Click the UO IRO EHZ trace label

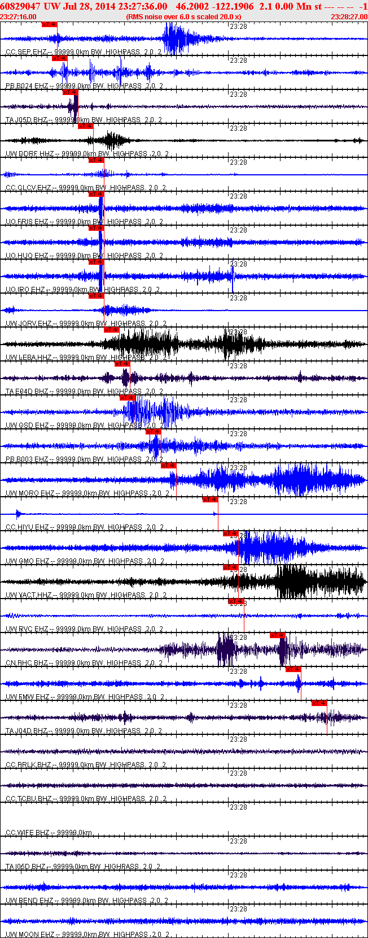(83, 290)
